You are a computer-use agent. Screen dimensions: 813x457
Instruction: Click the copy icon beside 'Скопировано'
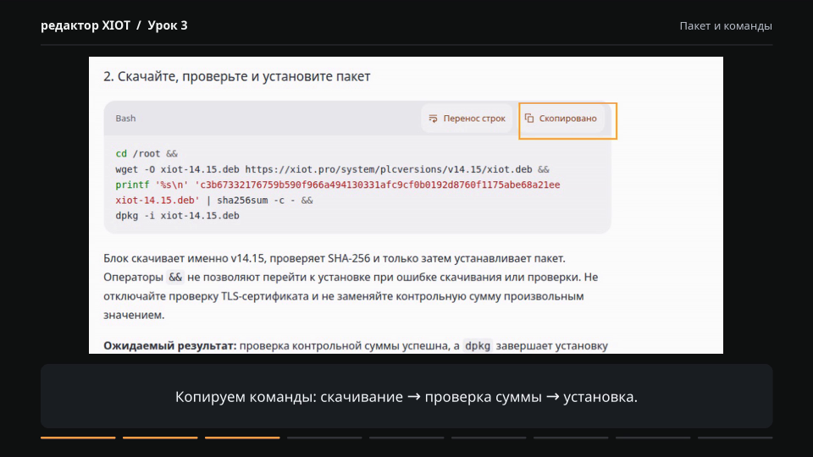(x=528, y=118)
